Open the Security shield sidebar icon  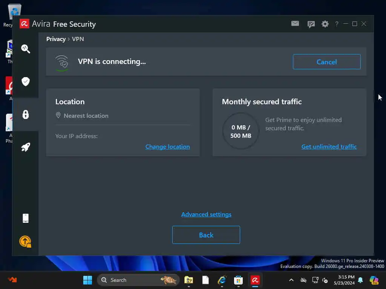coord(26,81)
